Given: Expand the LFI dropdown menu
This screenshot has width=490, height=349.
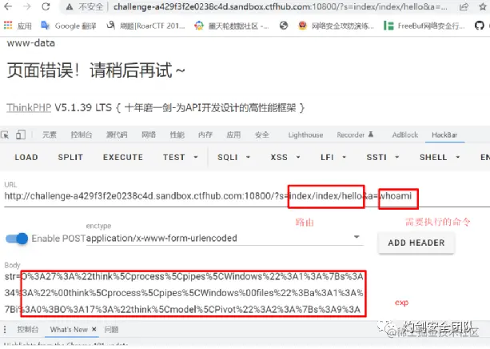Looking at the screenshot, I should [x=333, y=157].
